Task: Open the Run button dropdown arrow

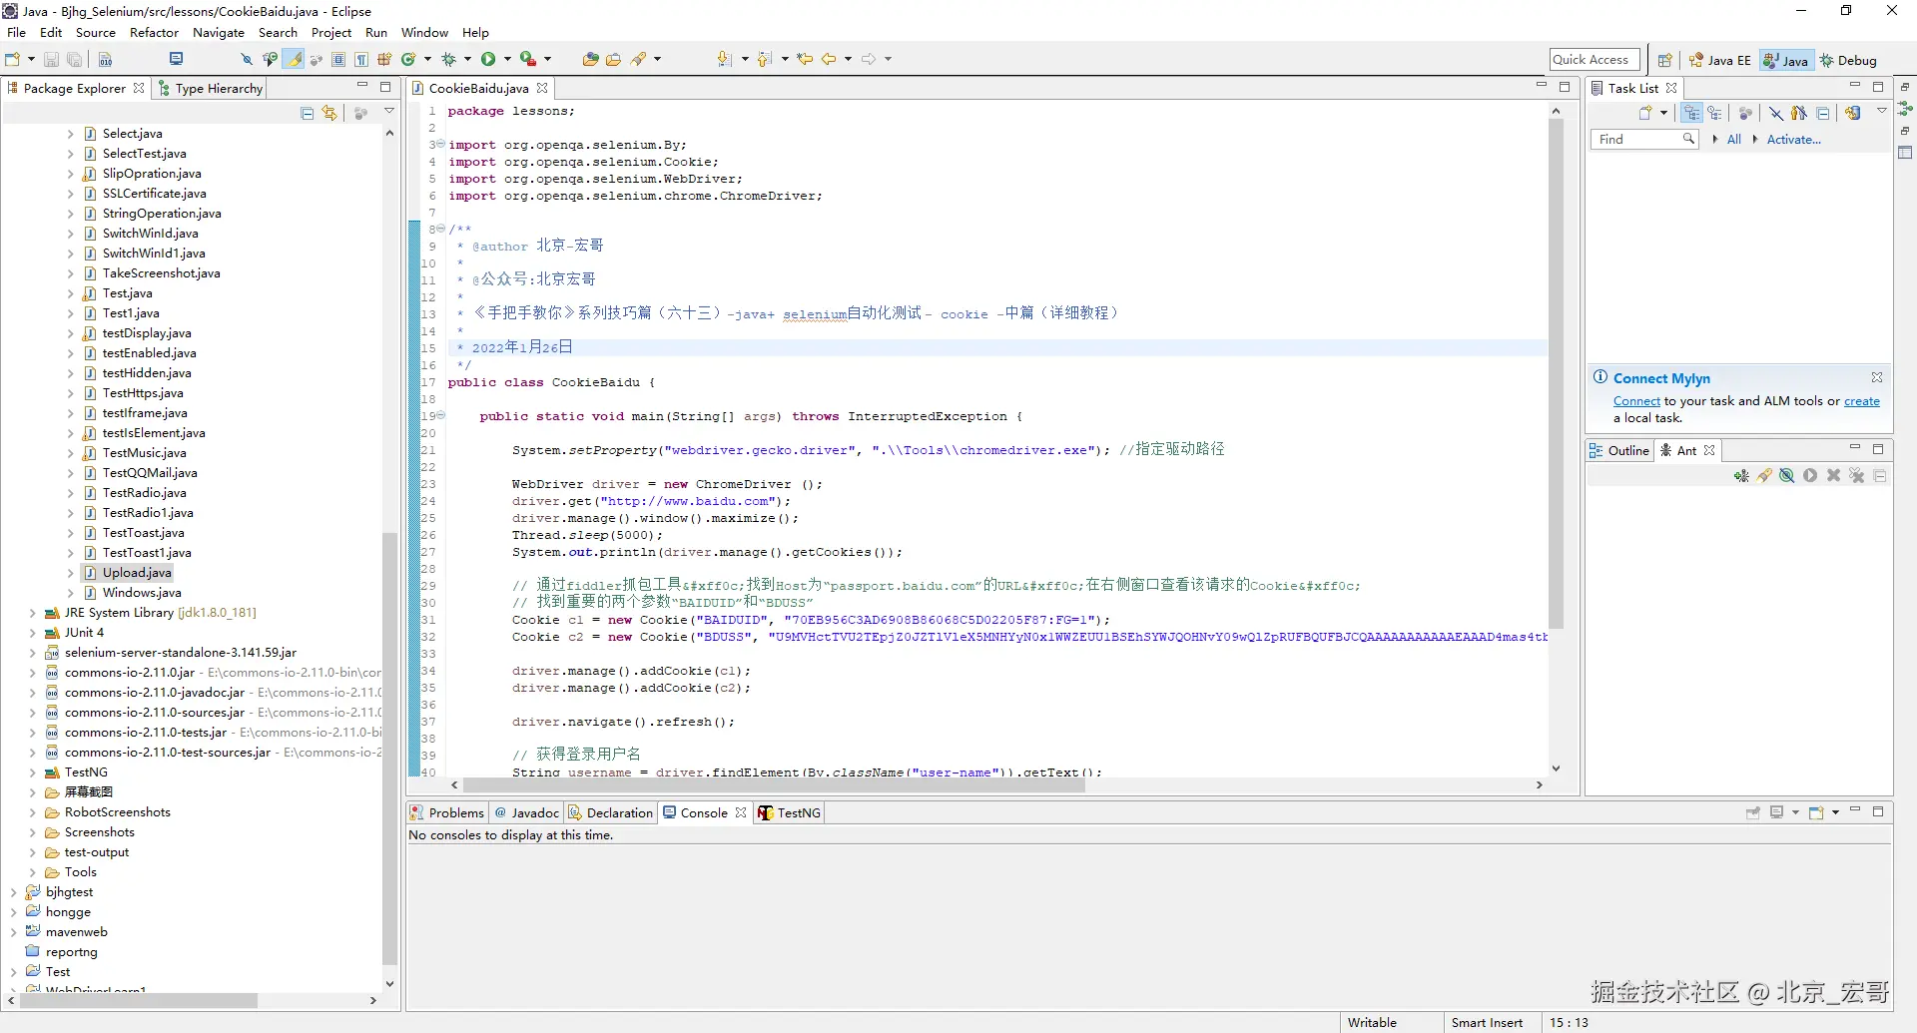Action: (x=507, y=60)
